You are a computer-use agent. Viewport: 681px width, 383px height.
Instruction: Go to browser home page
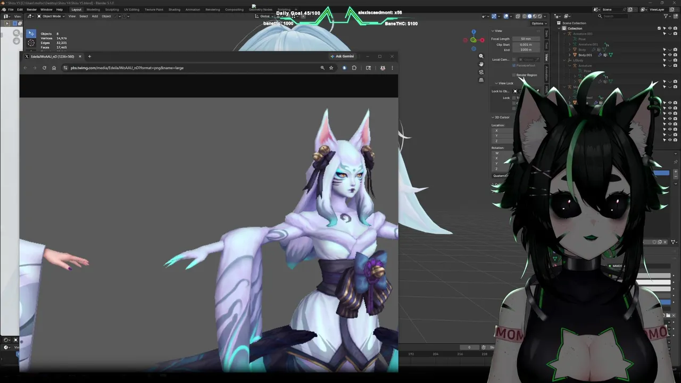point(54,68)
